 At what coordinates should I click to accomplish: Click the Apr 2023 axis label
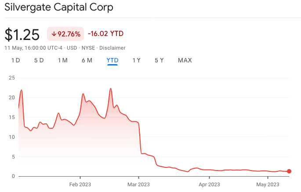point(209,185)
